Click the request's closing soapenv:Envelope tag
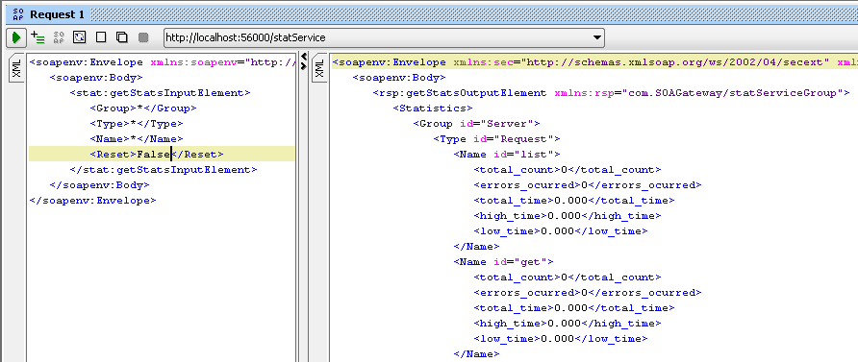 pyautogui.click(x=92, y=200)
